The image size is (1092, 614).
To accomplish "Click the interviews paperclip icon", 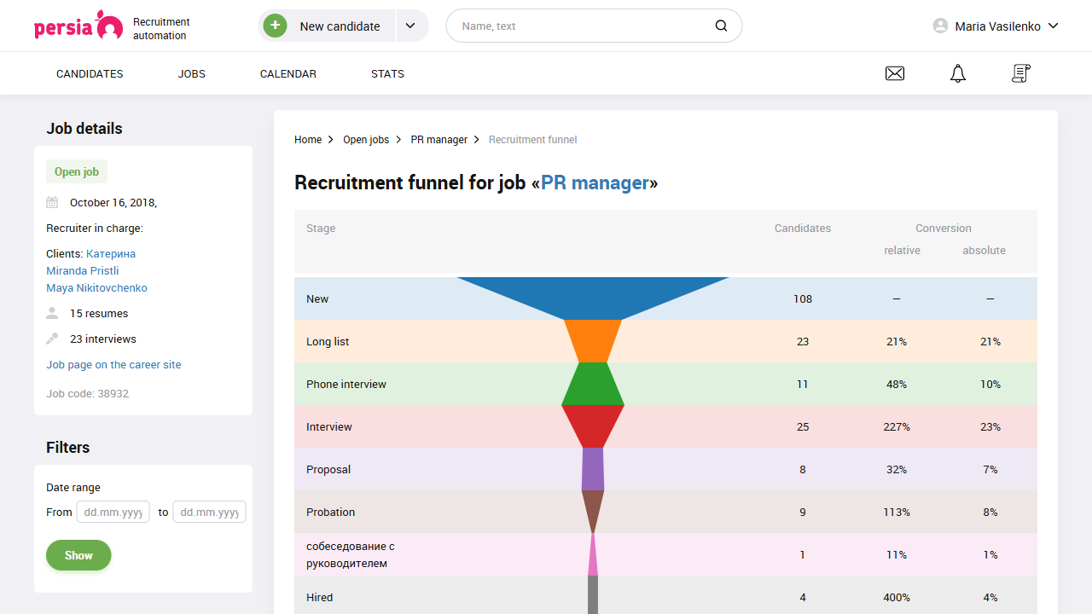I will pyautogui.click(x=52, y=339).
